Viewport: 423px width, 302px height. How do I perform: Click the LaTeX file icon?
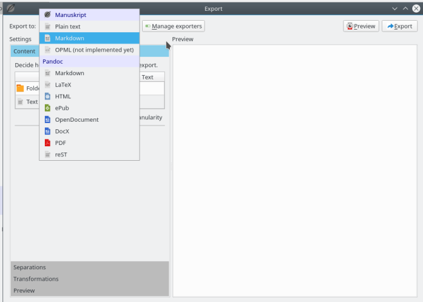coord(47,84)
